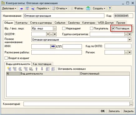This screenshot has width=136, height=115.
Task: Open the Создать dropdown menu
Action: 99,8
